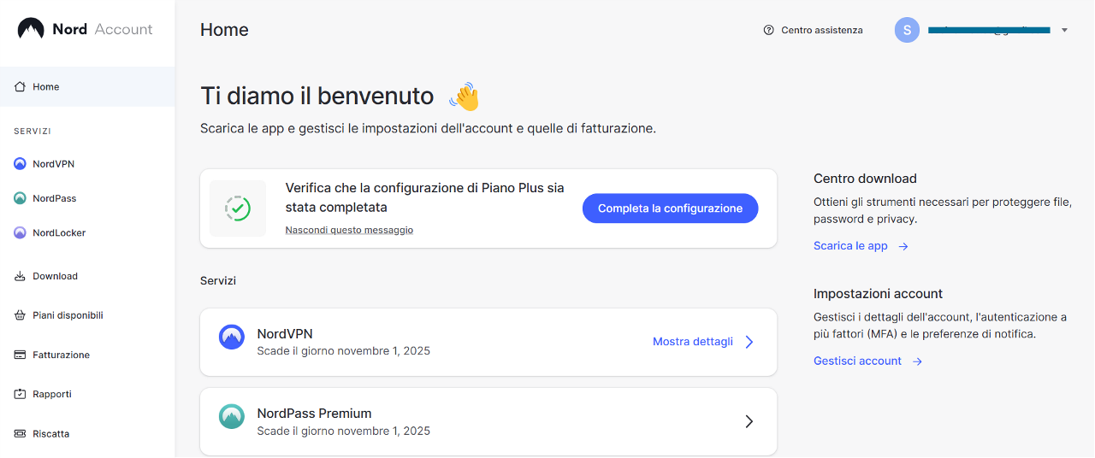Click the Nord Account logo
Screen dimensions: 1095x458
pos(85,29)
